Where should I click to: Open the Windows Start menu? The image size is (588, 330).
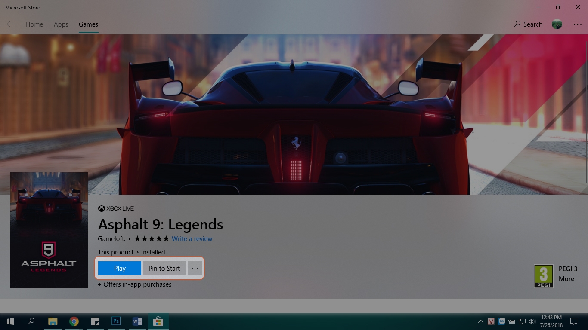(x=10, y=321)
